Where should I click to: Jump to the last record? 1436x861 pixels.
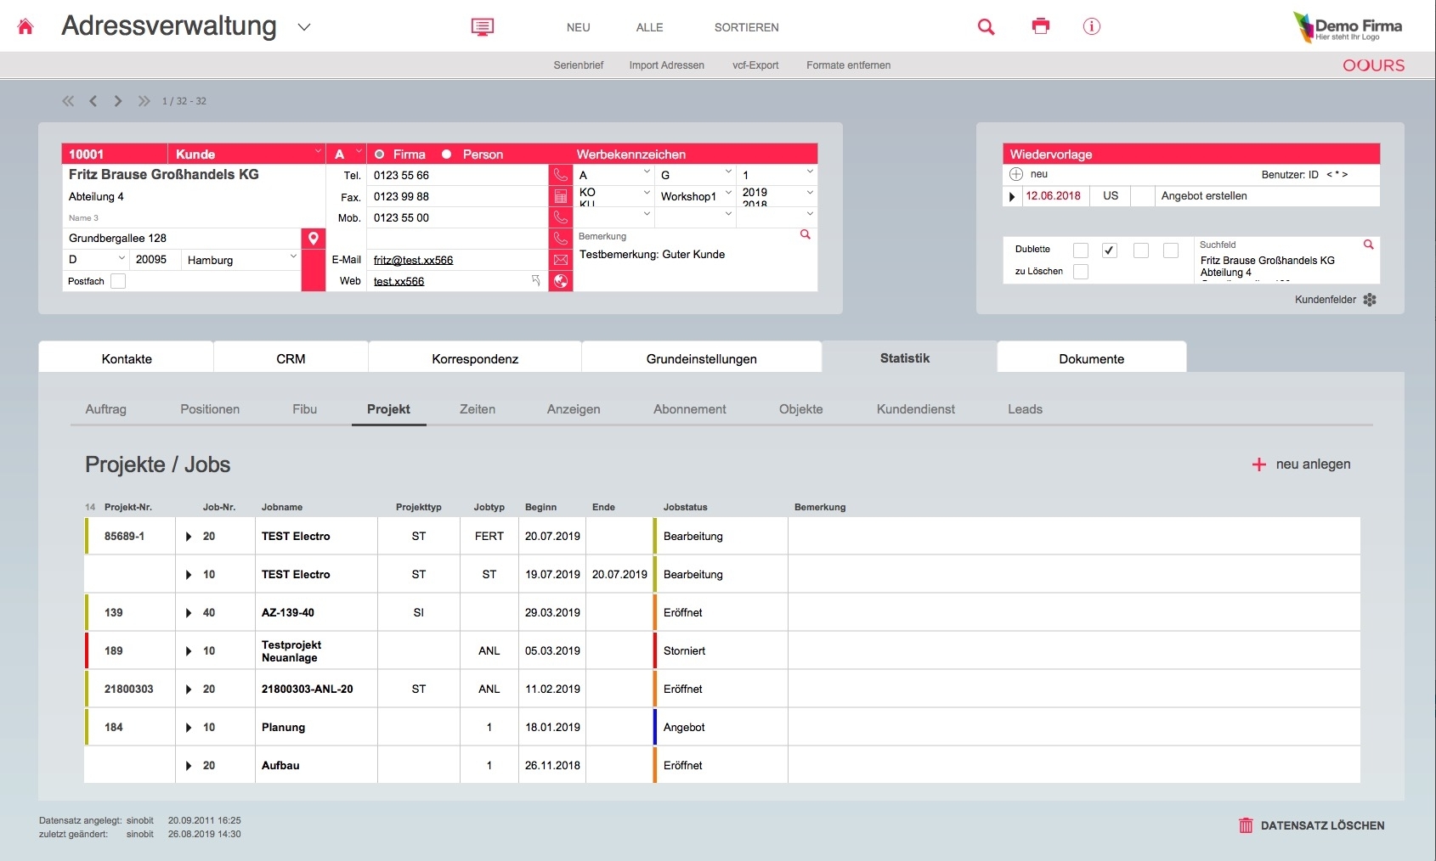144,101
